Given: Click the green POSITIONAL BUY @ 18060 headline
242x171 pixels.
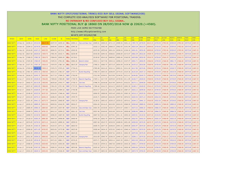Looking at the screenshot, I should (x=99, y=24).
